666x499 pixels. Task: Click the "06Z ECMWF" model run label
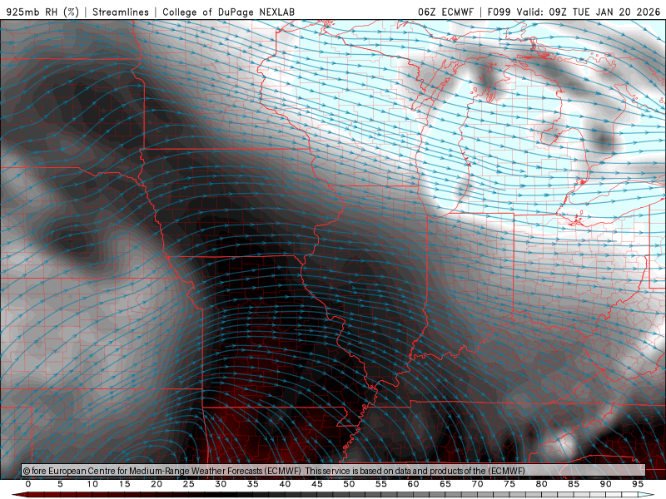tap(445, 12)
